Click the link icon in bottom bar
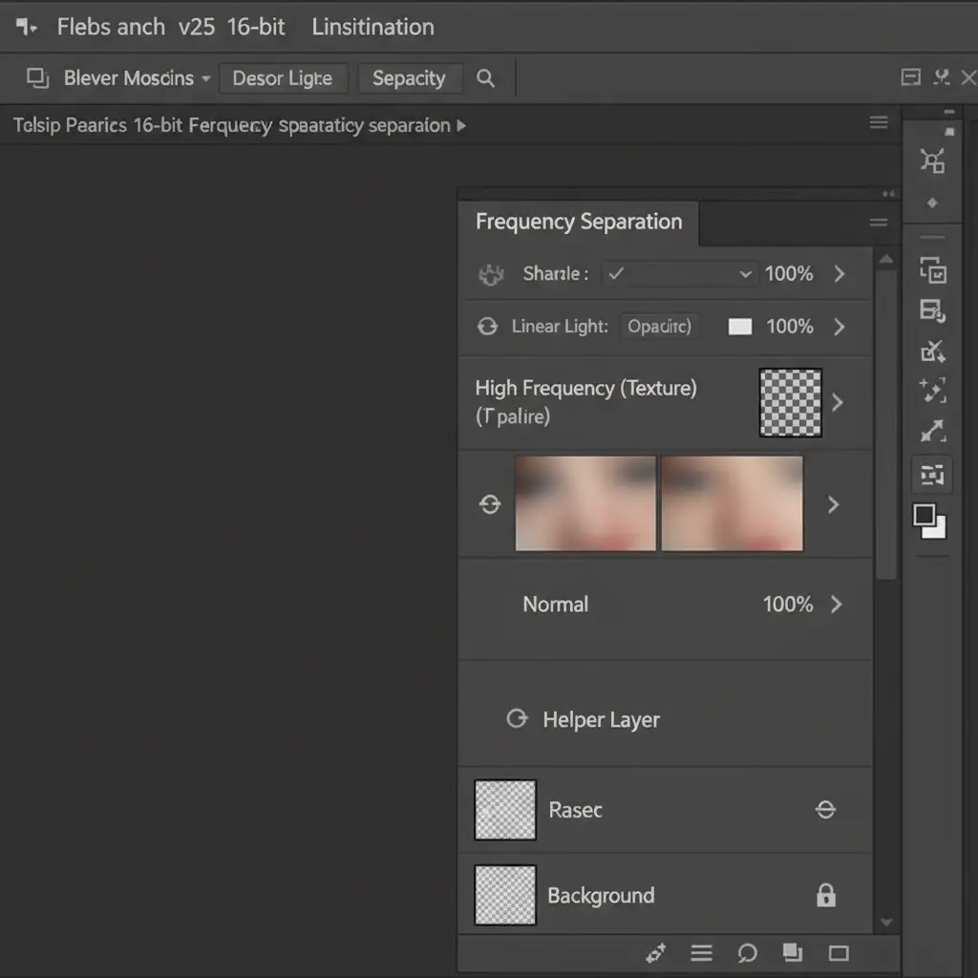Viewport: 978px width, 978px height. (x=656, y=952)
